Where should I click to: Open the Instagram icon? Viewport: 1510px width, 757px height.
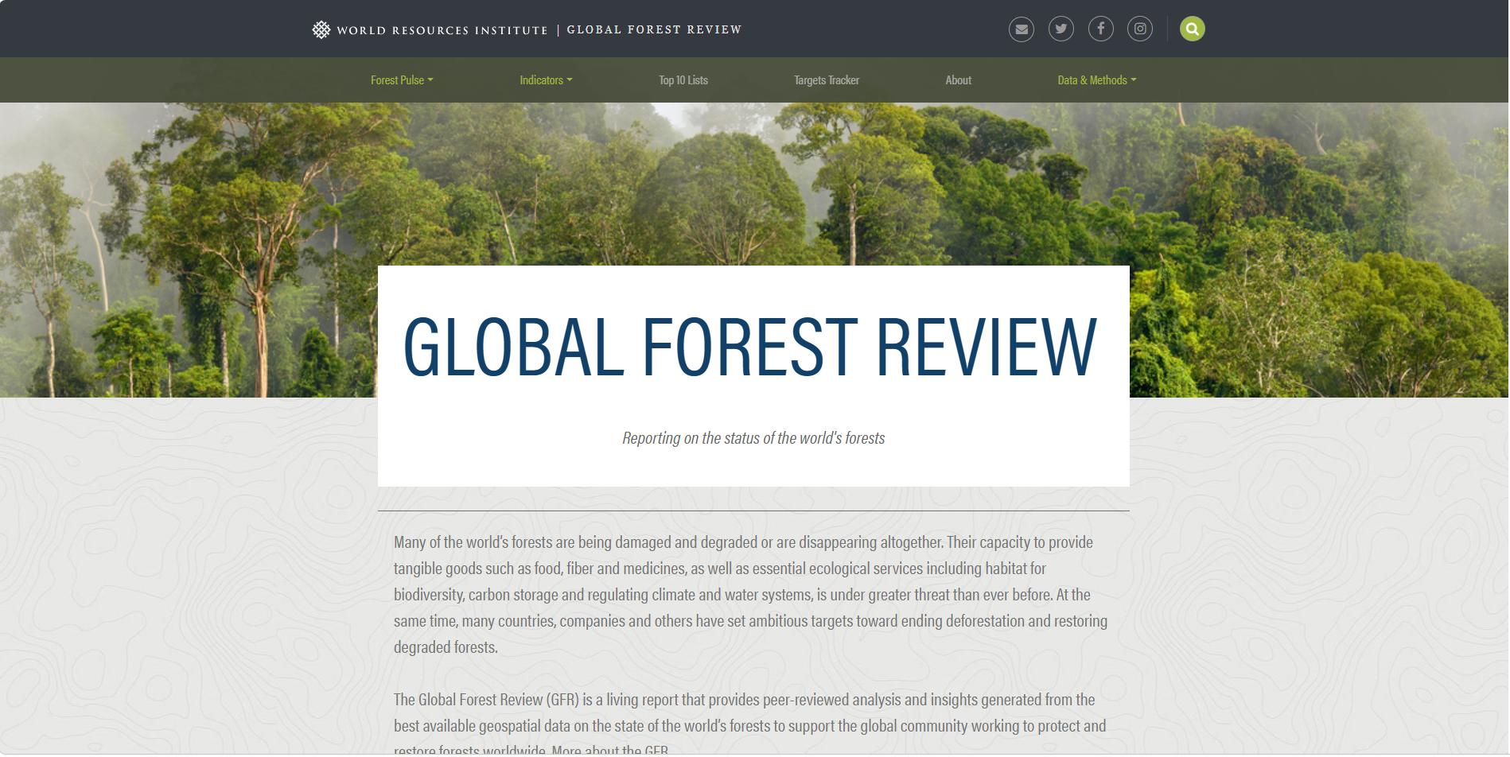pyautogui.click(x=1140, y=29)
